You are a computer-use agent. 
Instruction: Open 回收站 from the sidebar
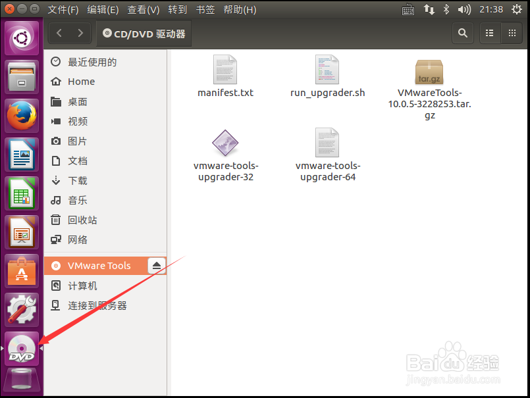(82, 220)
